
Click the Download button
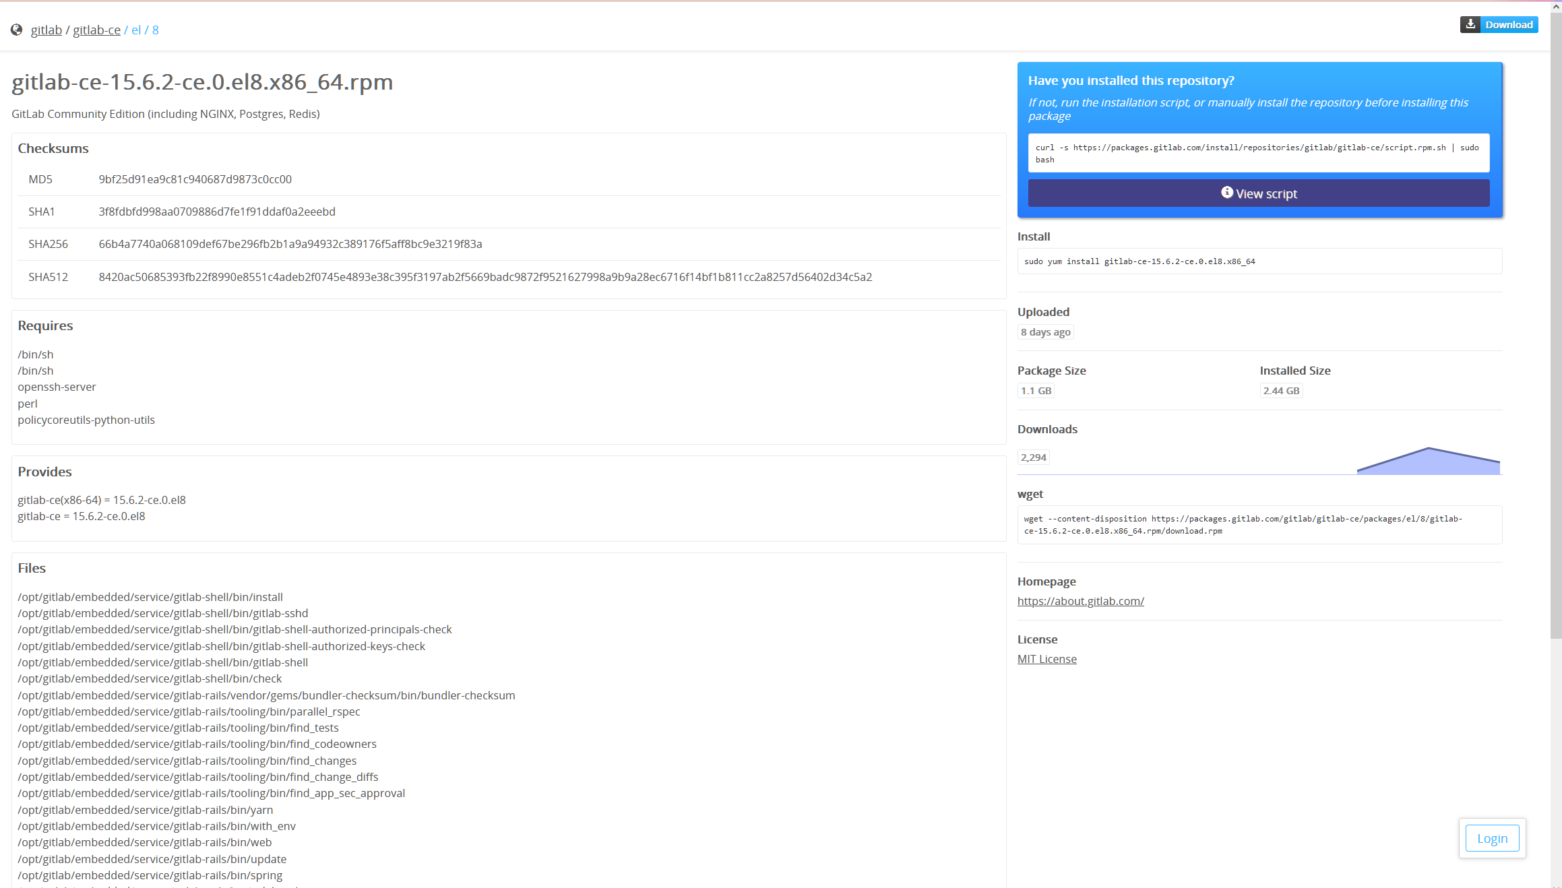(x=1508, y=24)
